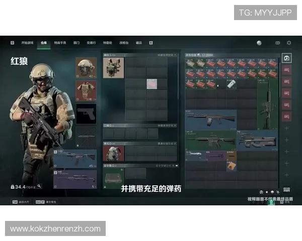The height and width of the screenshot is (241, 302).
Task: Select the main stash home icon
Action: tap(286, 58)
